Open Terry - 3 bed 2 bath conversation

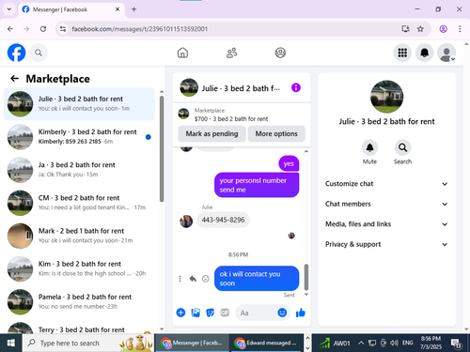click(x=79, y=327)
